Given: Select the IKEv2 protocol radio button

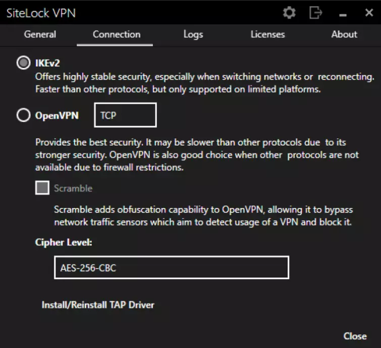Looking at the screenshot, I should (x=24, y=63).
